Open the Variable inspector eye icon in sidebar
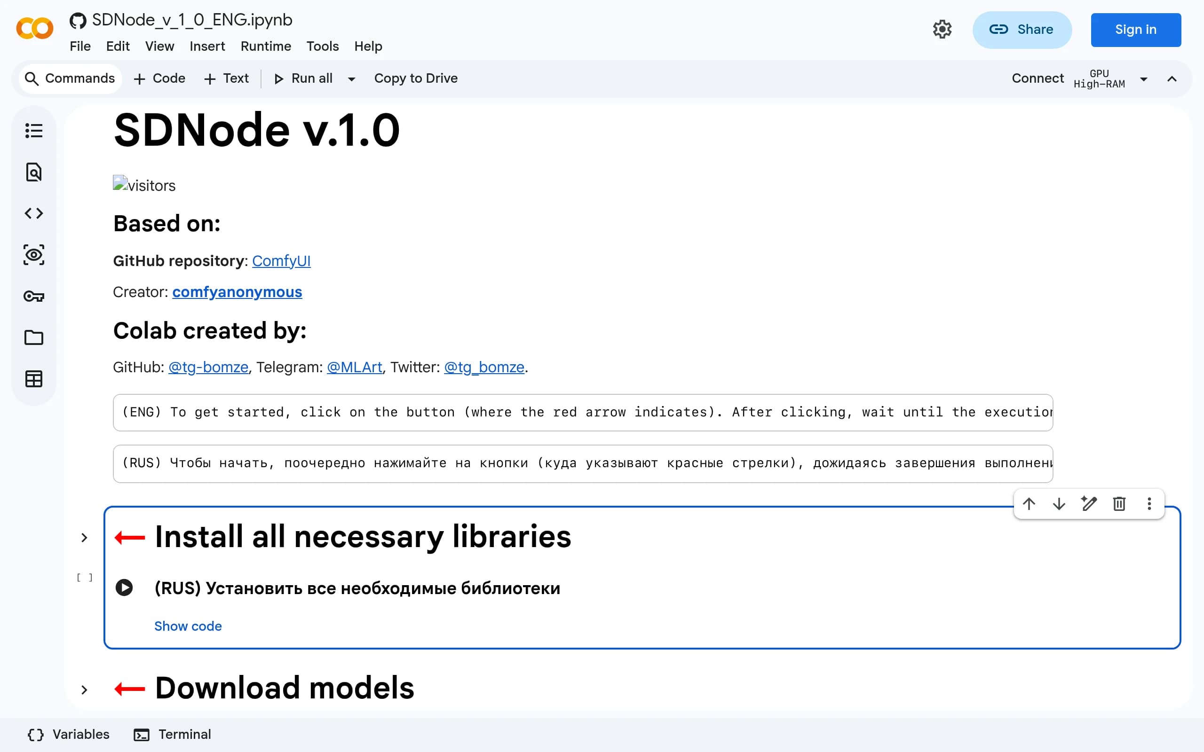The width and height of the screenshot is (1204, 752). pyautogui.click(x=34, y=255)
